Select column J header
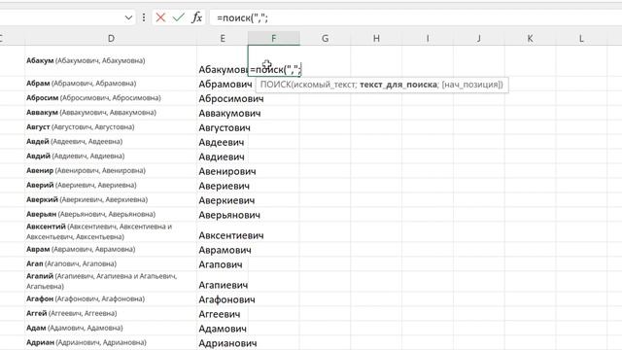Image resolution: width=622 pixels, height=350 pixels. (479, 39)
